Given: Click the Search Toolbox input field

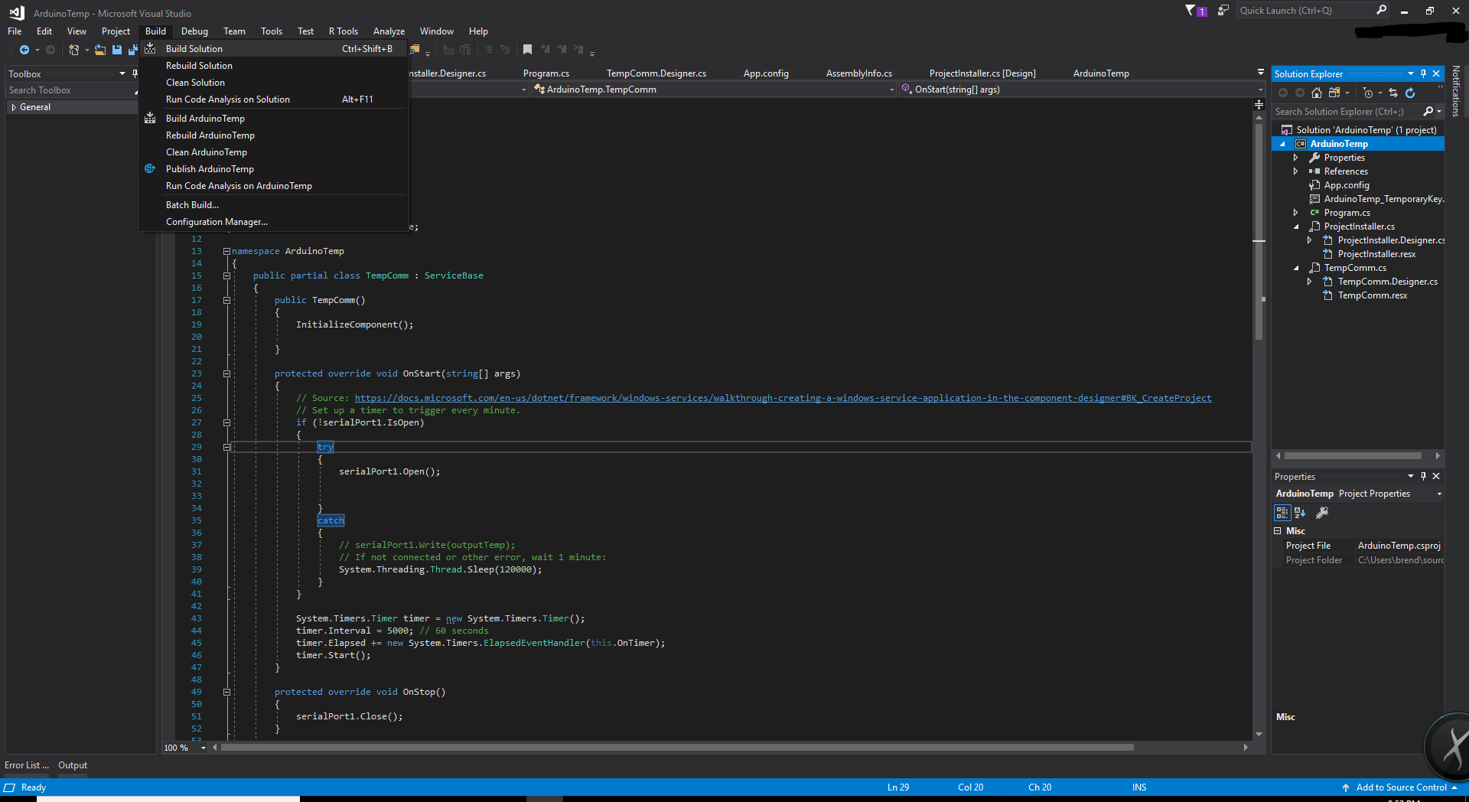Looking at the screenshot, I should tap(70, 90).
